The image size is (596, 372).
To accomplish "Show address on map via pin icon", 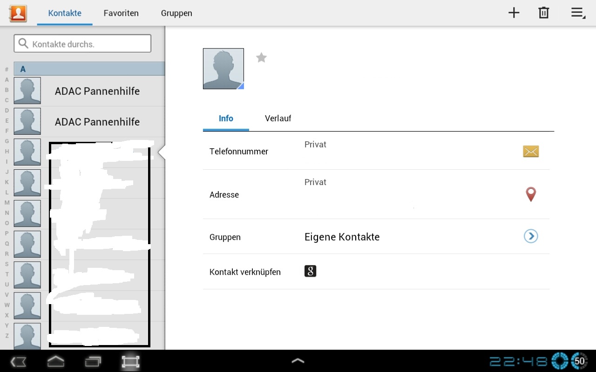I will pos(531,194).
